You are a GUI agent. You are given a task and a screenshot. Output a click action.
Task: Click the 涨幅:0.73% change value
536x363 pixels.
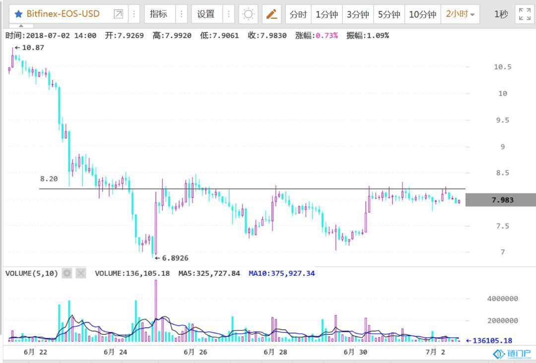pyautogui.click(x=317, y=36)
